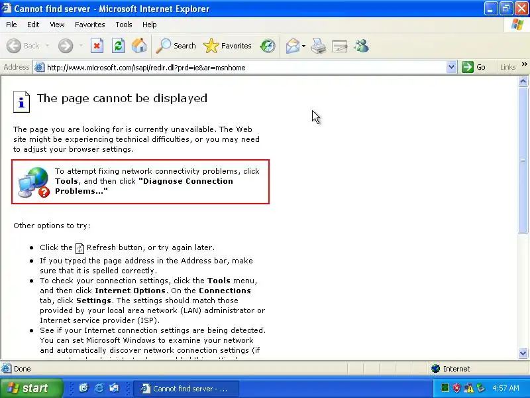The image size is (530, 398).
Task: Select the "Cannot find server" taskbar button
Action: [186, 389]
